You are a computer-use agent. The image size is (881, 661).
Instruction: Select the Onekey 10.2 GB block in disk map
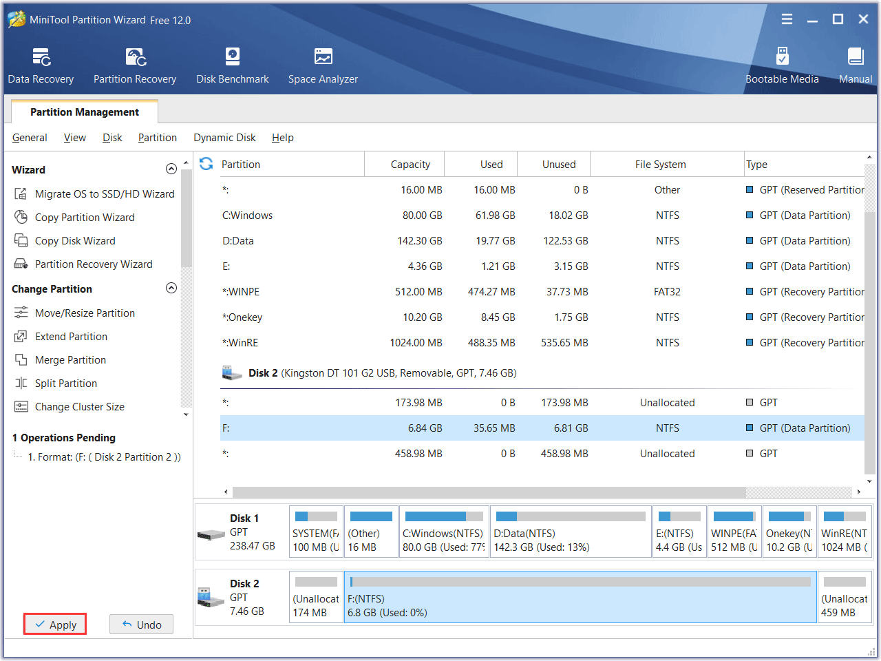(789, 532)
